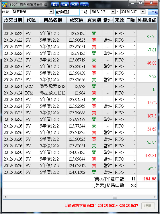
Task: Sort by the 沖銷損益 column header
Action: (x=147, y=20)
